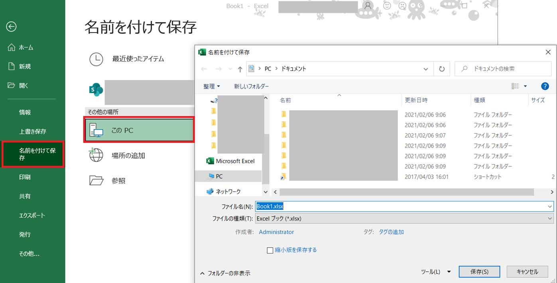Screen dimensions: 557x283
Task: Select エクスポート in the left sidebar
Action: [x=32, y=215]
